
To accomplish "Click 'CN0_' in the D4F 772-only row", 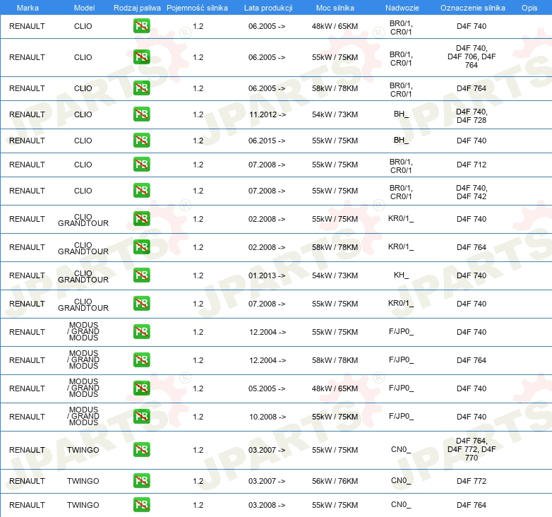I will (401, 480).
